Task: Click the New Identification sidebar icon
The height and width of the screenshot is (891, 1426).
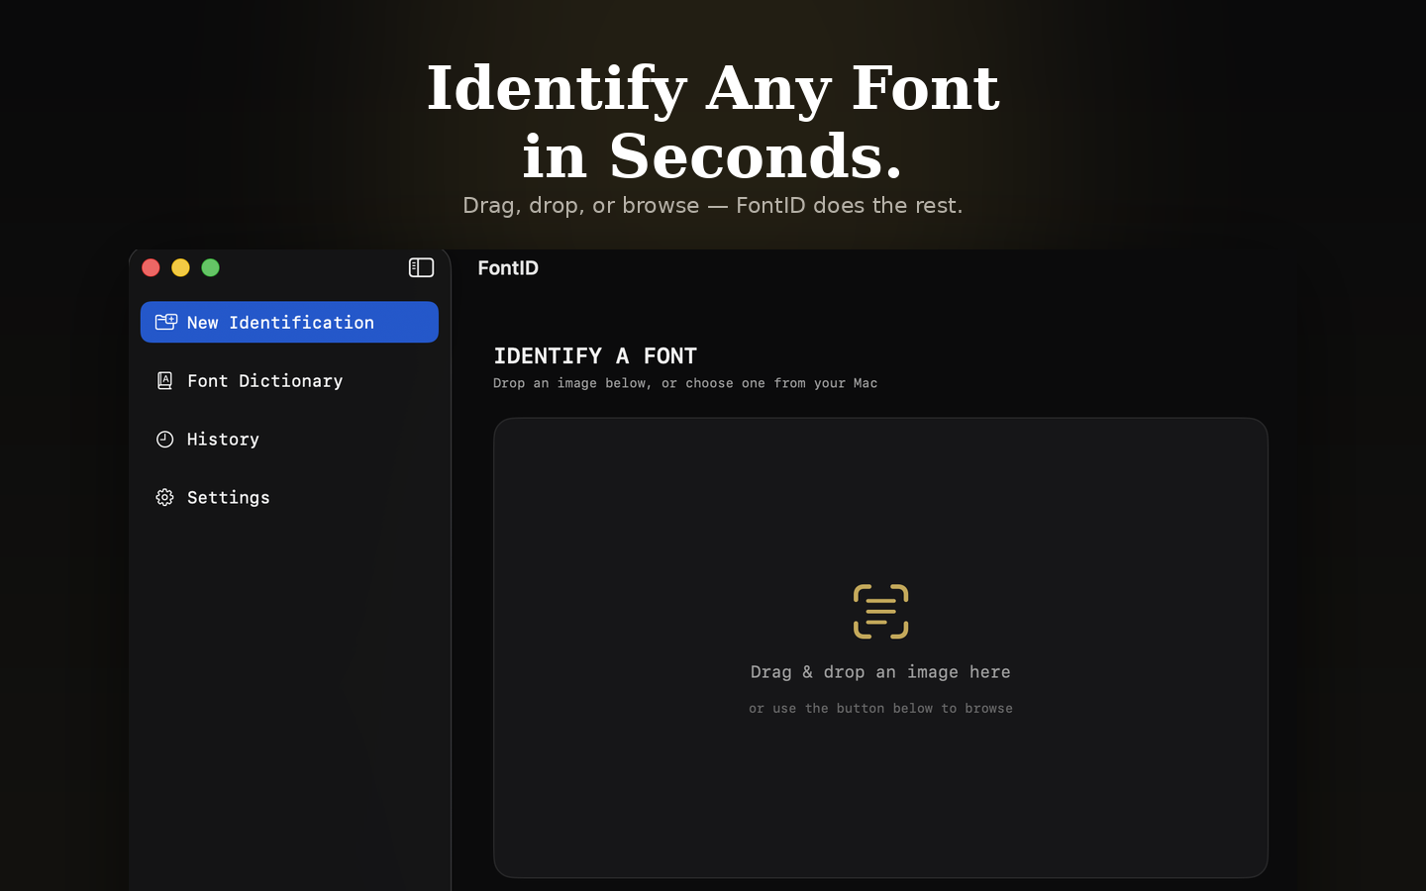Action: pos(165,322)
